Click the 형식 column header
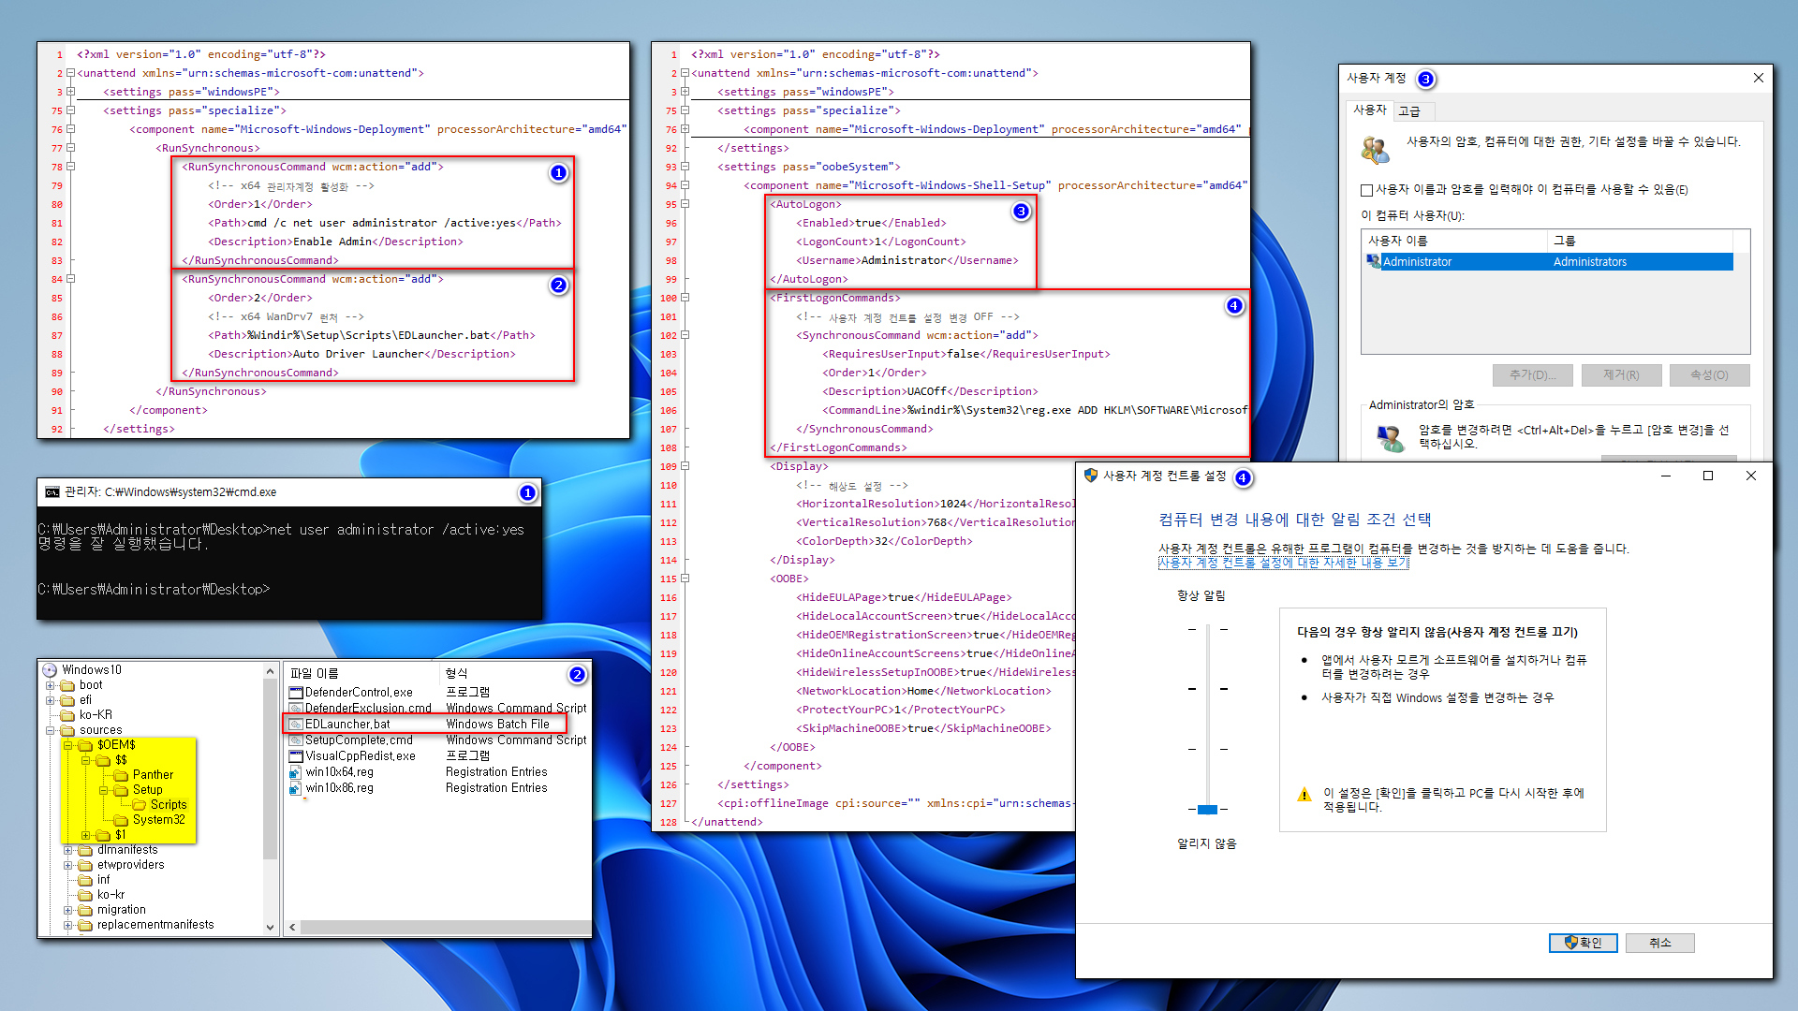The width and height of the screenshot is (1798, 1011). click(514, 674)
